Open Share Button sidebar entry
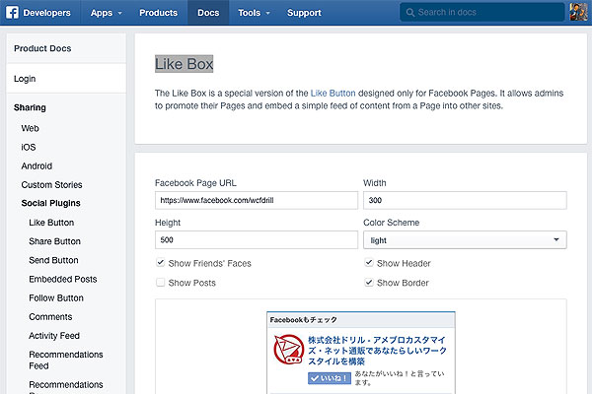This screenshot has width=592, height=394. 54,241
